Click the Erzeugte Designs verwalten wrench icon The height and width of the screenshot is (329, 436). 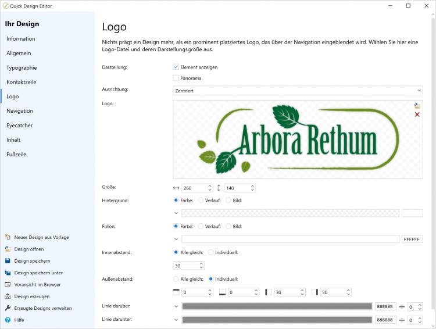point(8,308)
